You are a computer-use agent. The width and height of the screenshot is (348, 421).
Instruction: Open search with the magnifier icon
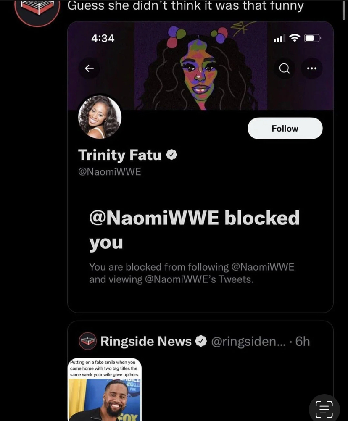pyautogui.click(x=285, y=68)
